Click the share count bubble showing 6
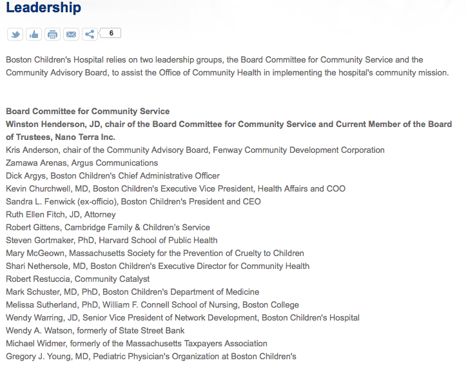 coord(111,33)
